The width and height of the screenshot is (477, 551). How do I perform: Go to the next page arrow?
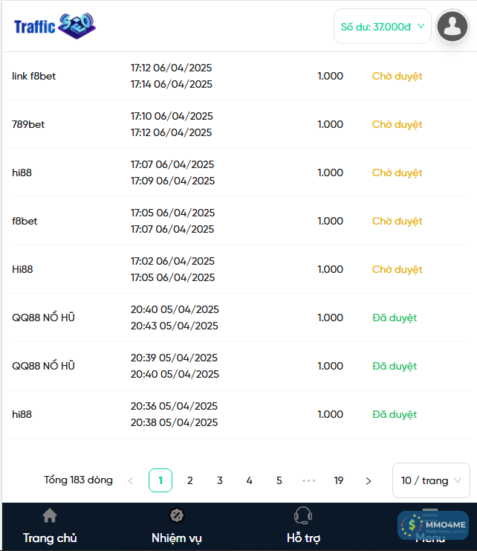click(x=369, y=481)
